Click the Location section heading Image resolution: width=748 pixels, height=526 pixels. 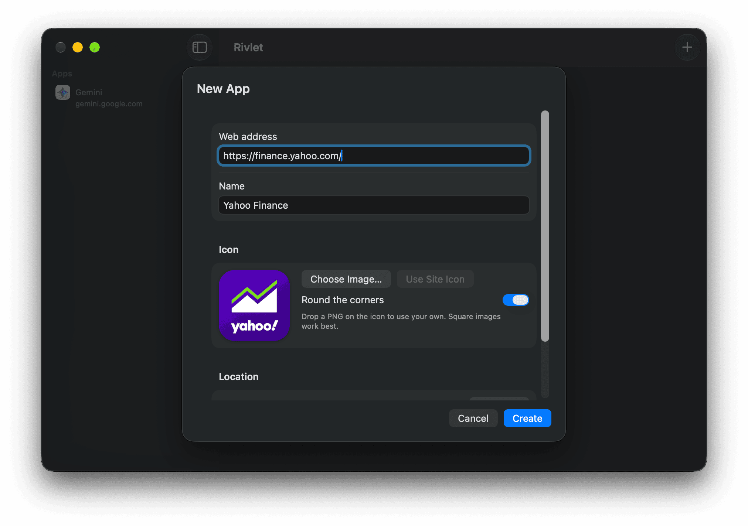click(x=239, y=377)
